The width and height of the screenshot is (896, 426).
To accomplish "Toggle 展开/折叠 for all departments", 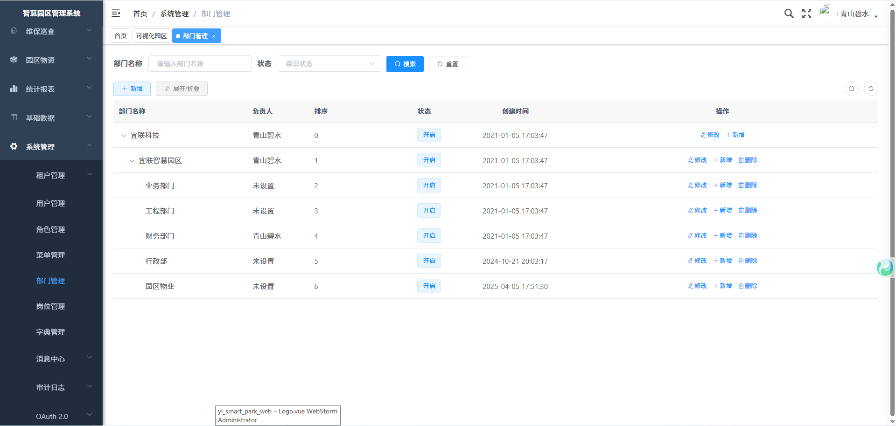I will (182, 89).
